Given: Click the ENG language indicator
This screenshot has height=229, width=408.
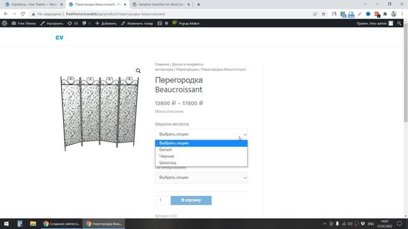Looking at the screenshot, I should click(x=371, y=223).
